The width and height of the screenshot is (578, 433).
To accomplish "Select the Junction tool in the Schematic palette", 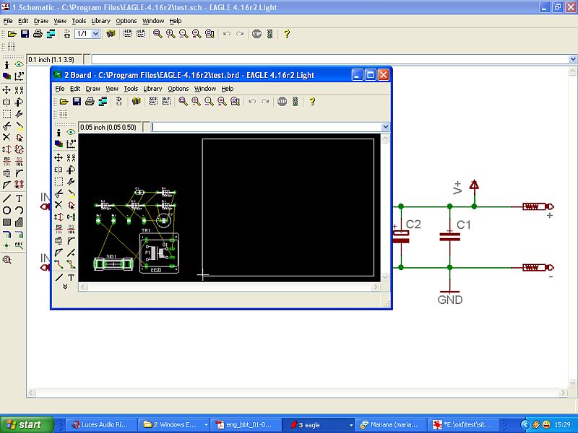I will point(7,245).
